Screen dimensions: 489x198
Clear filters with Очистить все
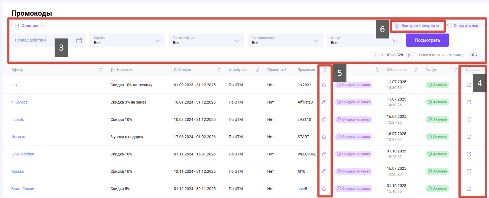463,26
